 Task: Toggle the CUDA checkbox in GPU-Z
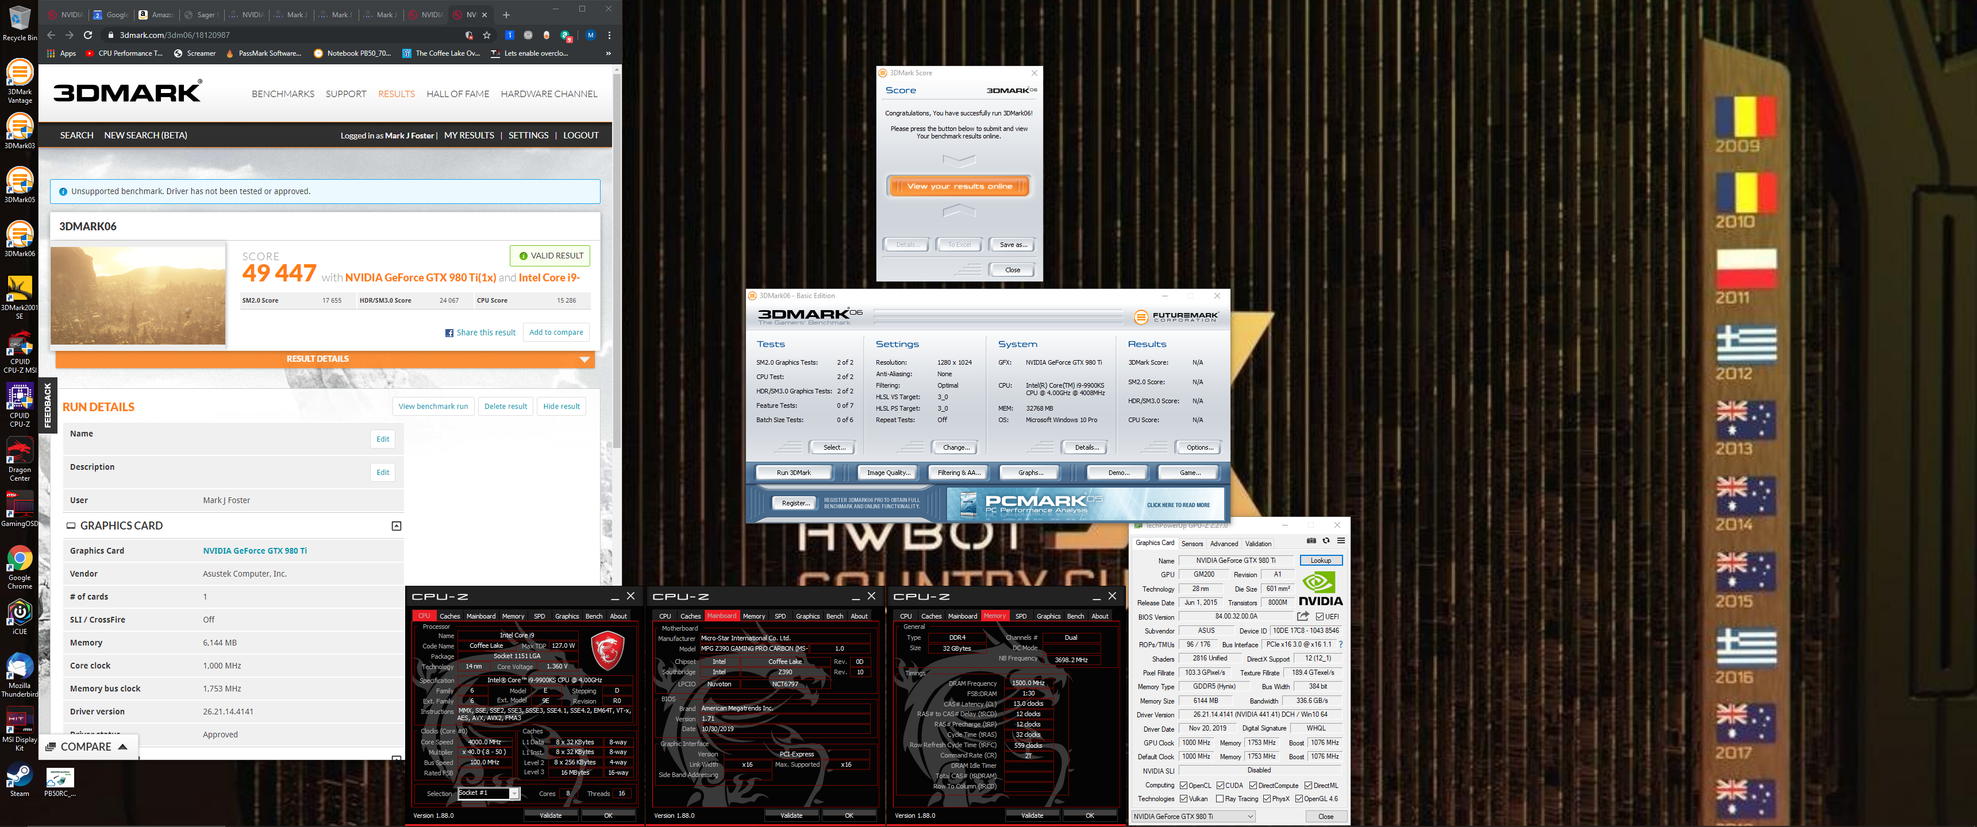1220,786
